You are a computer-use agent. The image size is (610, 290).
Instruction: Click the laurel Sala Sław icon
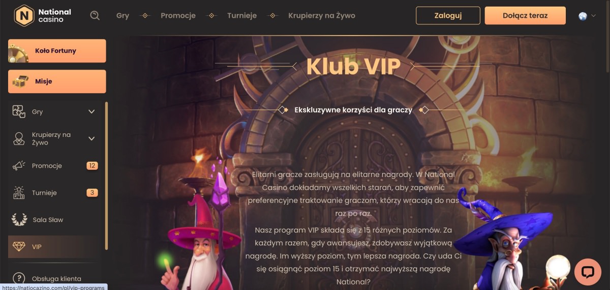19,220
